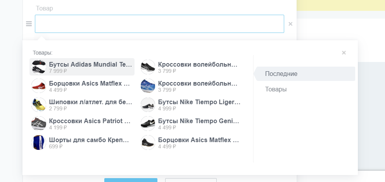The height and width of the screenshot is (182, 385).
Task: Click the drag handle icon beside product field
Action: tap(29, 24)
